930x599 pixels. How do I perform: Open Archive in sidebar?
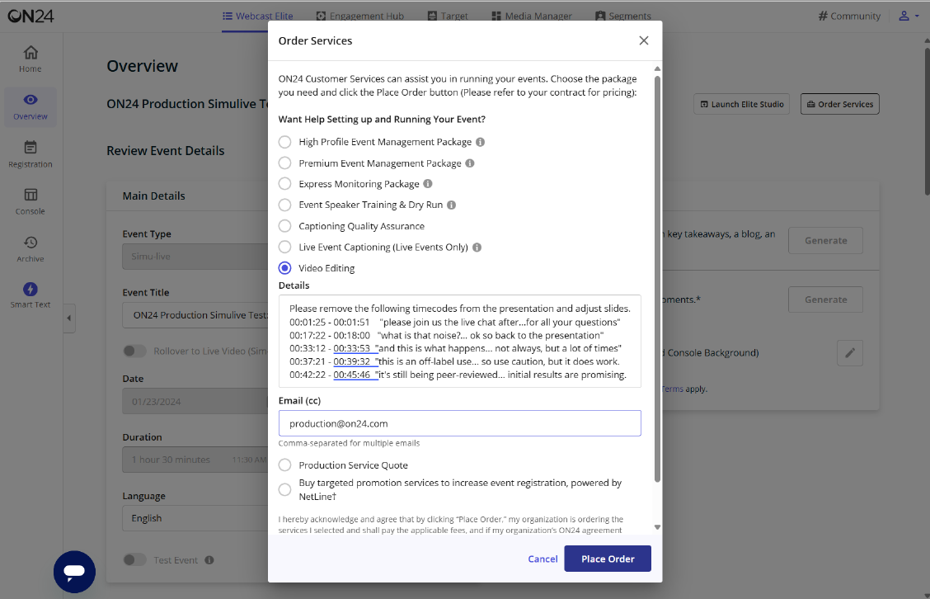[x=31, y=249]
